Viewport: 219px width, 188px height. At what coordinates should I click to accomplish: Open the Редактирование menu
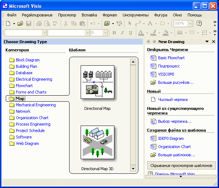[37, 15]
